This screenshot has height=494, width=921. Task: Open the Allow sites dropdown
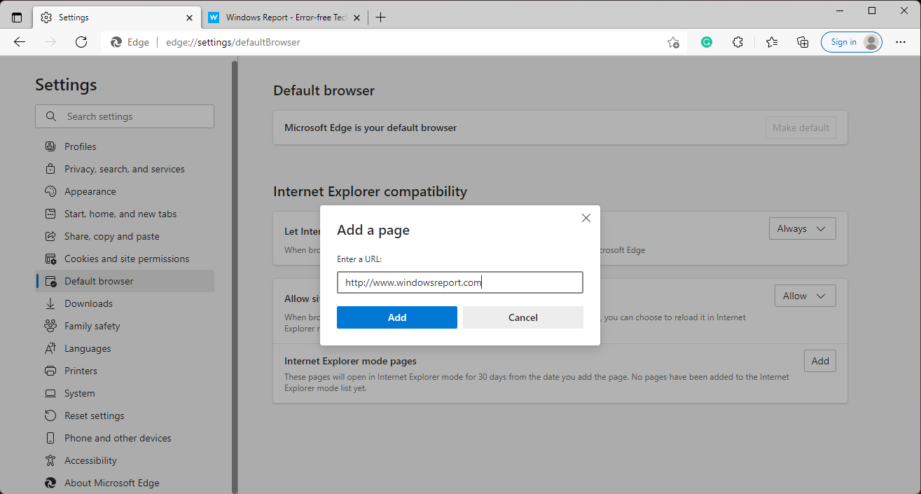805,295
